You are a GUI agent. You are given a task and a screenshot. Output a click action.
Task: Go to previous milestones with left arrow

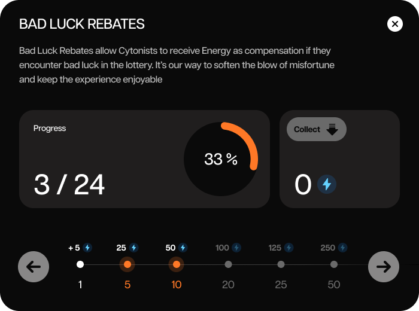click(x=34, y=267)
